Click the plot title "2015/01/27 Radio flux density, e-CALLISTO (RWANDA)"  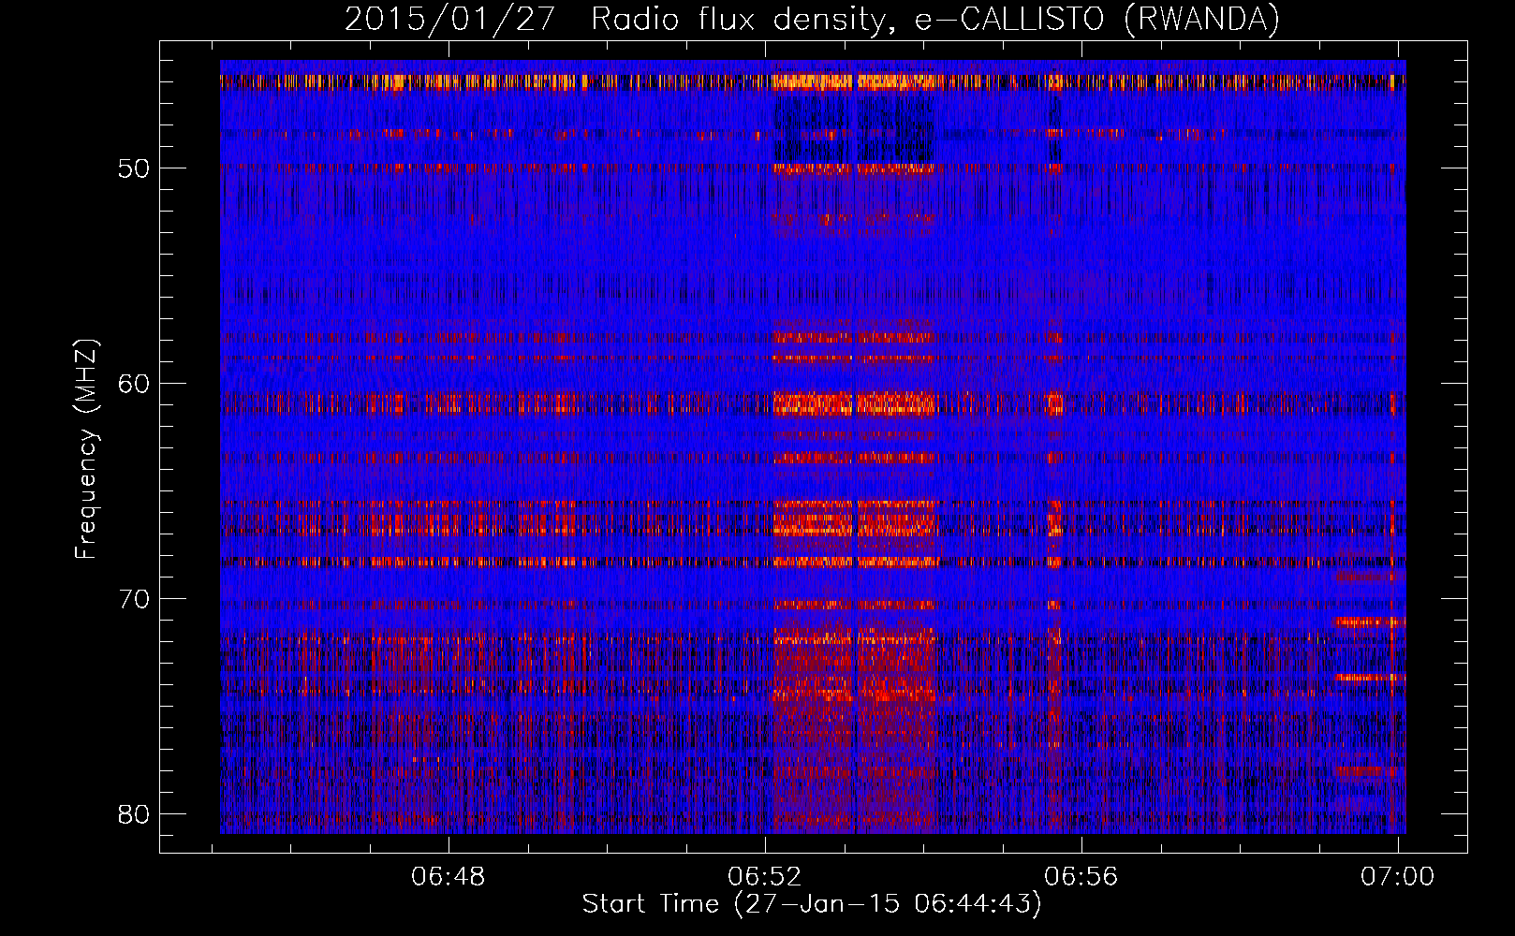click(812, 20)
